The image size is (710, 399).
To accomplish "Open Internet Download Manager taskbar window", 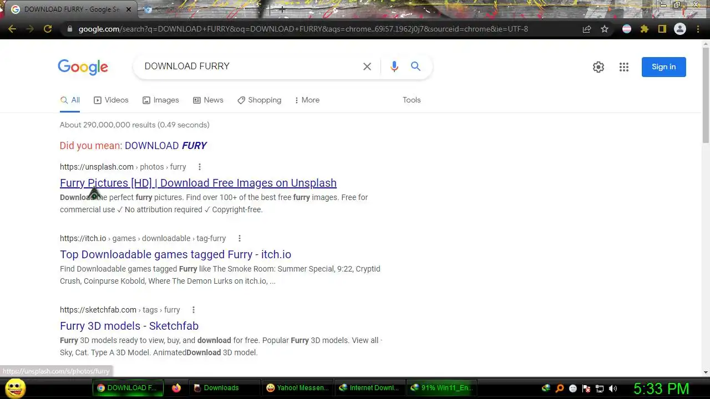I will [x=371, y=388].
